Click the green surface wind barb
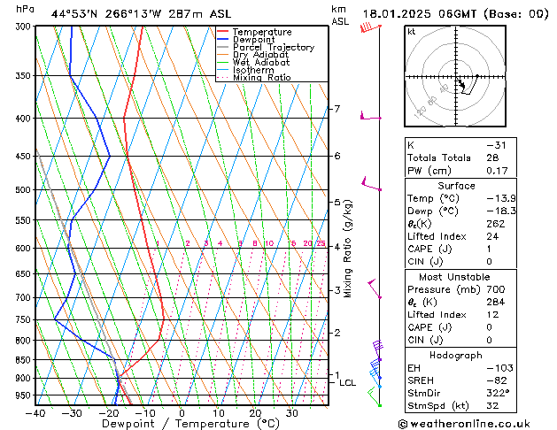The width and height of the screenshot is (557, 430). 375,397
